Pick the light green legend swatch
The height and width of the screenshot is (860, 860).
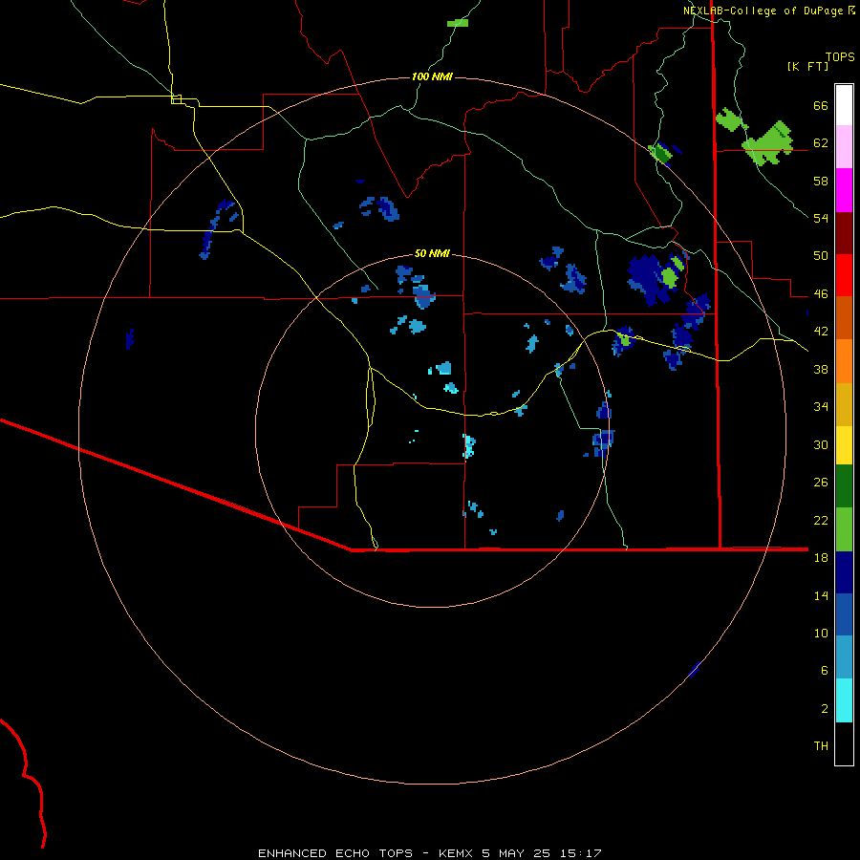pos(844,529)
